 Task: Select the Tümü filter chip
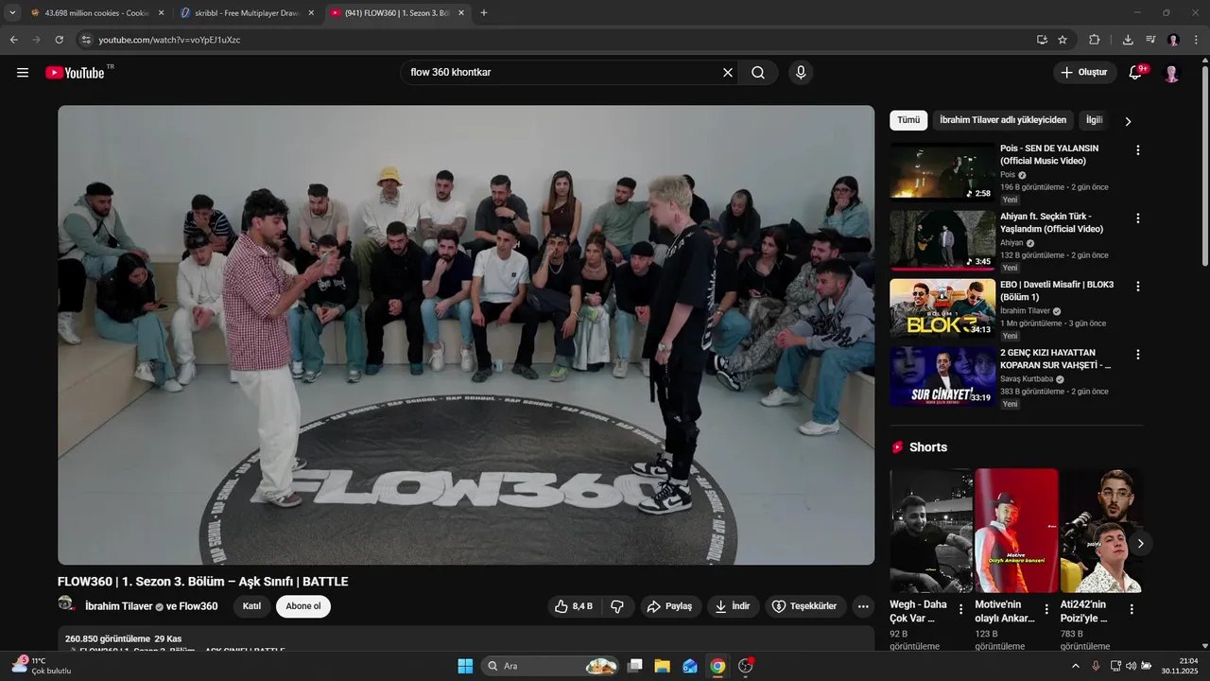pos(908,120)
